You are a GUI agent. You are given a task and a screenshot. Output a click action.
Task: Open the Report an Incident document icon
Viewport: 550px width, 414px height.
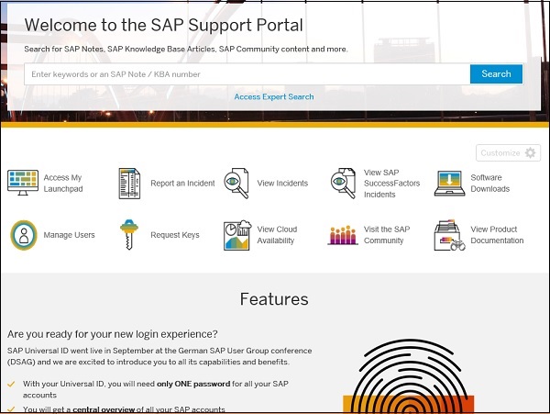pos(129,183)
